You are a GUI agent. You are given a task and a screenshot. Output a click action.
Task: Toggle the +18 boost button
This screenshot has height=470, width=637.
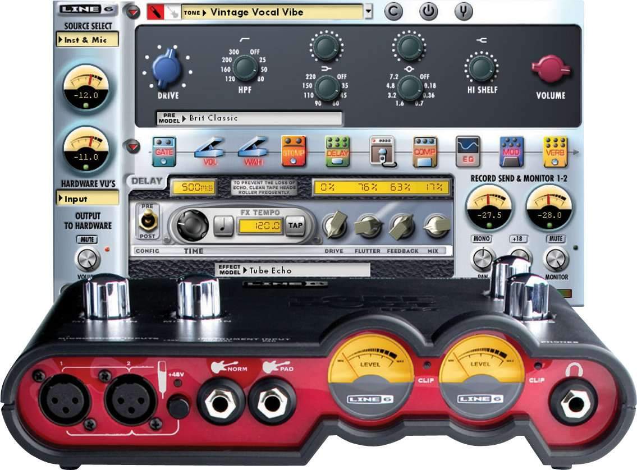coord(517,239)
